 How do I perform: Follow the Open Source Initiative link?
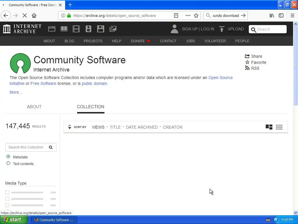[221, 78]
